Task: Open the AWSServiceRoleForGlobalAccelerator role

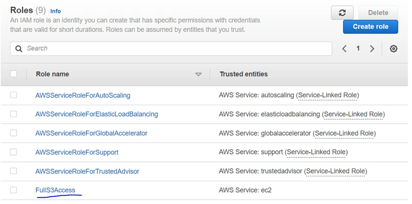Action: point(92,133)
